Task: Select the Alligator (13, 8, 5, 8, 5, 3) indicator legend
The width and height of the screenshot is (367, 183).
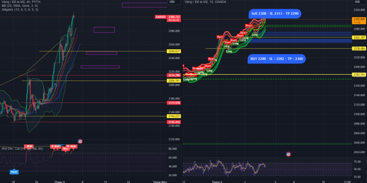Action: [x=20, y=10]
